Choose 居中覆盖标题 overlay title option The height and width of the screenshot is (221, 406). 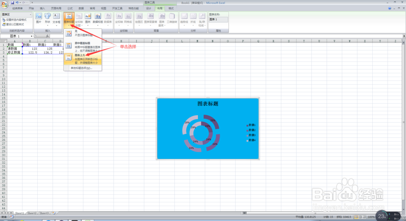83,47
